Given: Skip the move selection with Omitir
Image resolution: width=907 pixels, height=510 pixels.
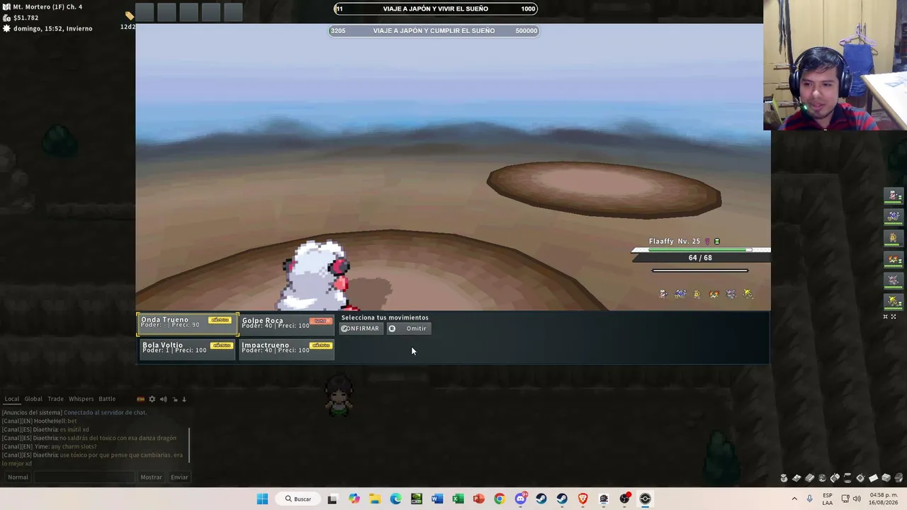Looking at the screenshot, I should click(409, 329).
